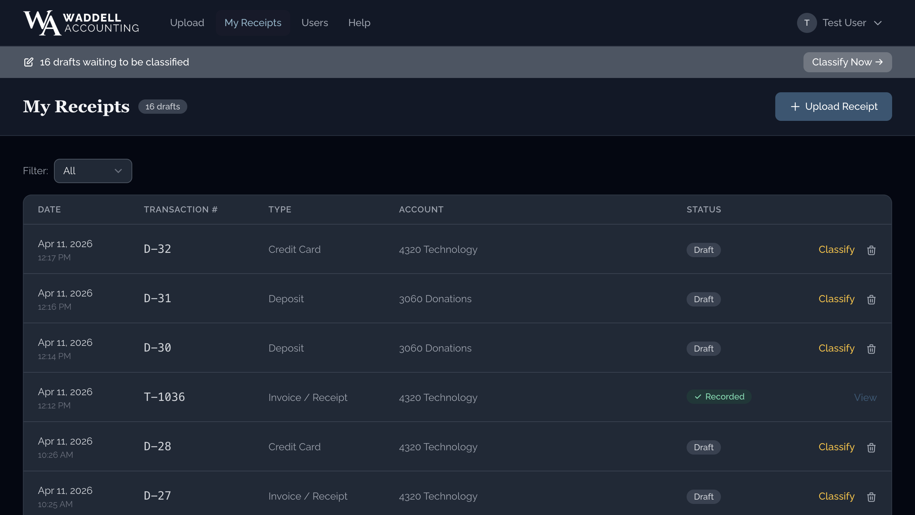Click the TYPE column header
The image size is (915, 515).
280,210
